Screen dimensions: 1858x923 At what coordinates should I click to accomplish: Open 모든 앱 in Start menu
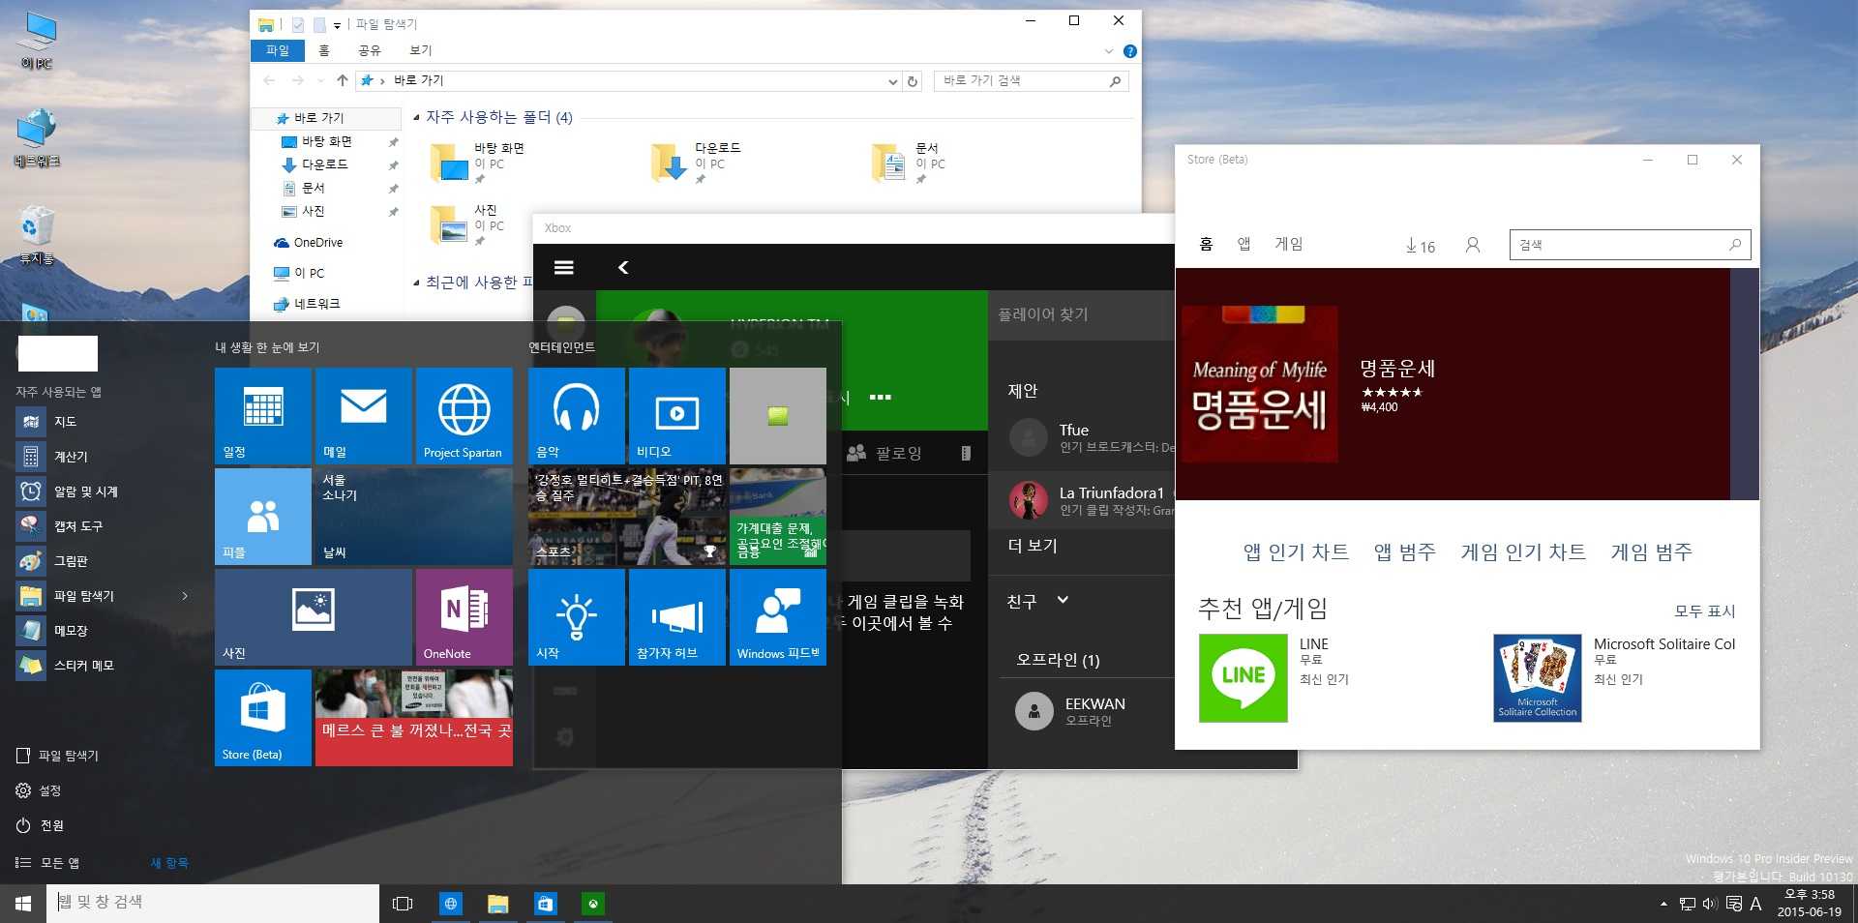click(48, 863)
